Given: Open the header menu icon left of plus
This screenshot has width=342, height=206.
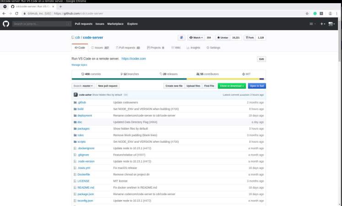Looking at the screenshot, I should click(x=312, y=24).
